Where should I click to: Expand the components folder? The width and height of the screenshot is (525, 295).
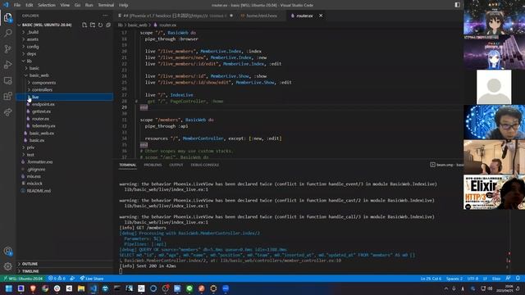pos(65,83)
